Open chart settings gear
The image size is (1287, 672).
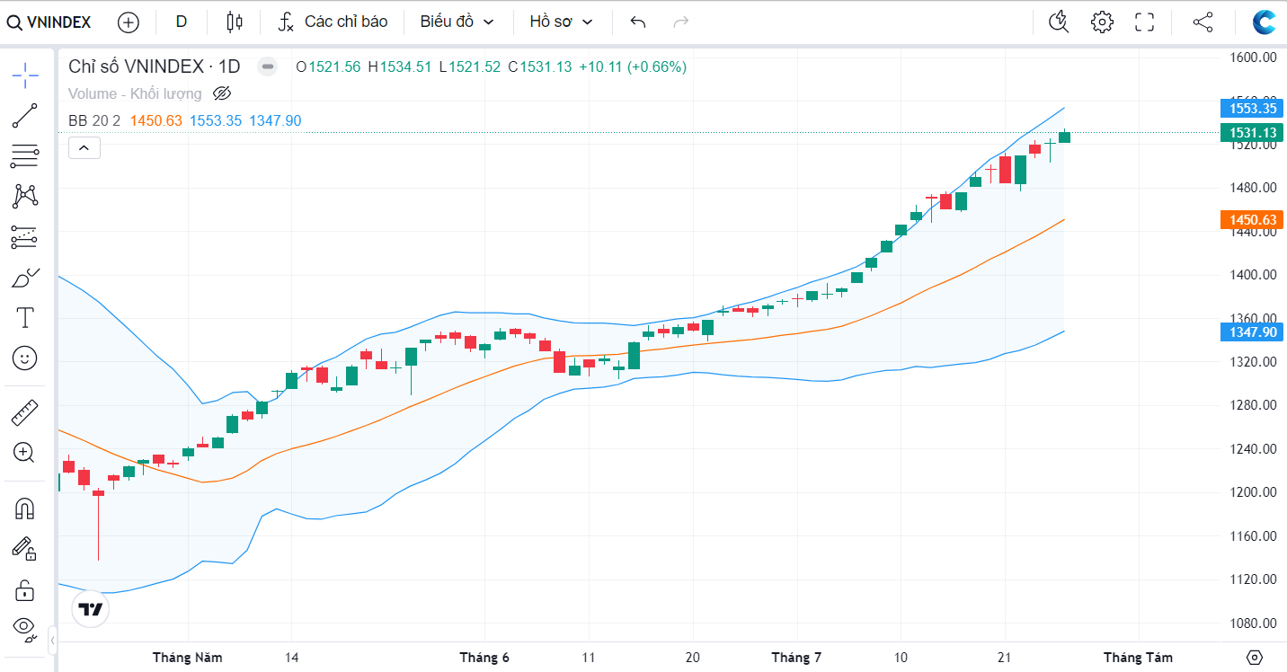coord(1102,22)
